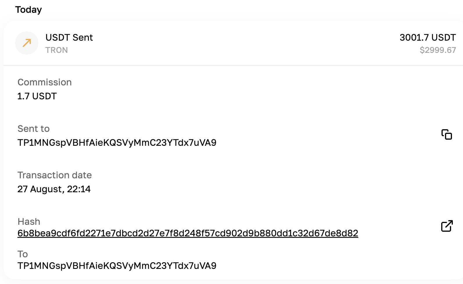
Task: Click the Sent to label
Action: tap(33, 129)
